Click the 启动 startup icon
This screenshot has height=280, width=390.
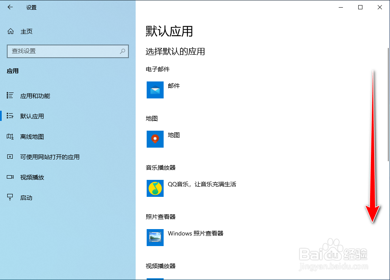click(x=10, y=197)
